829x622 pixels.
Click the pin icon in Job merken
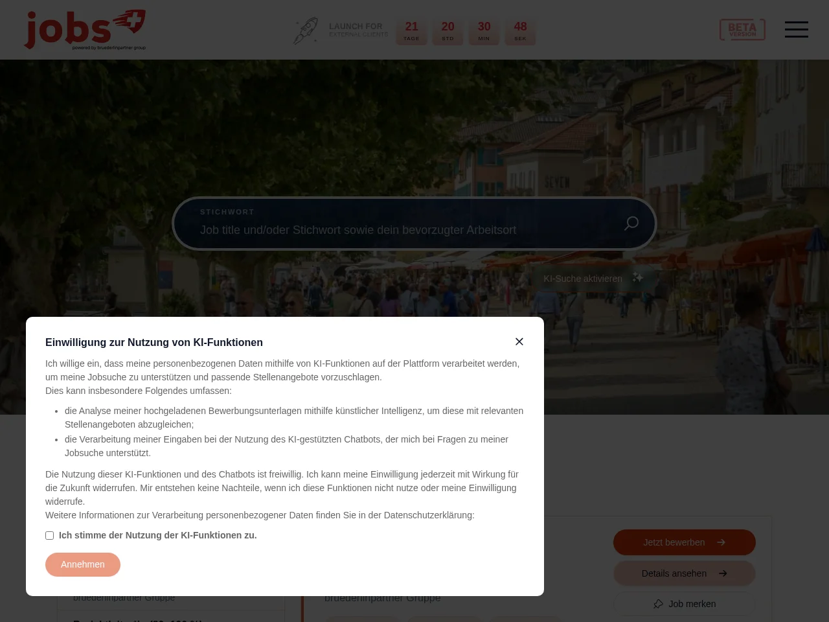point(659,604)
